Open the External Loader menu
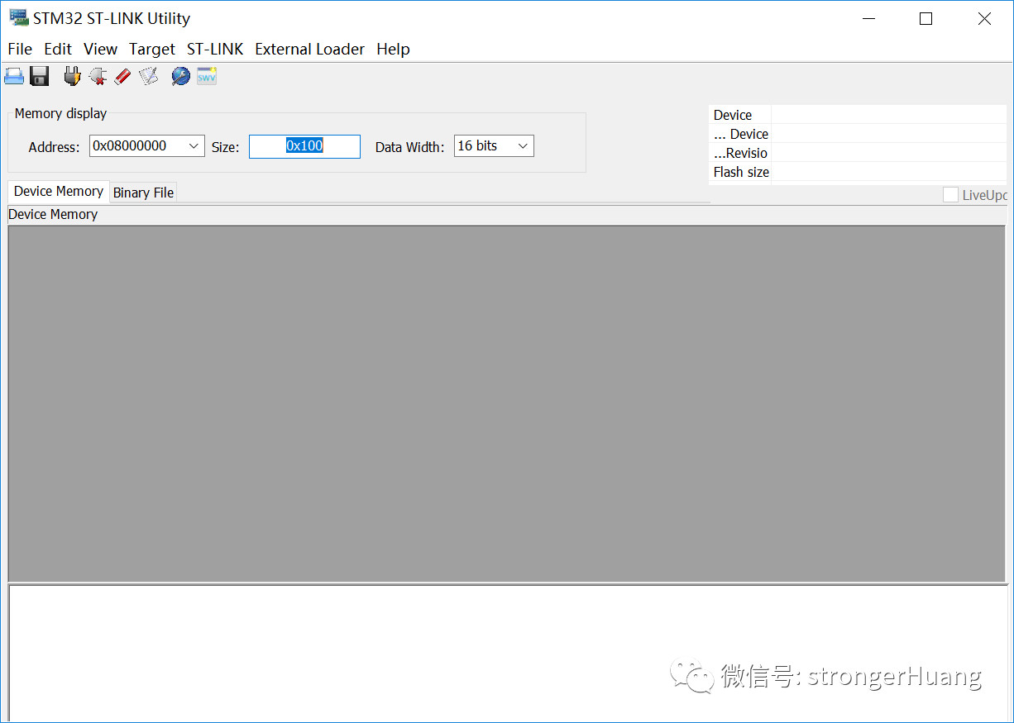The image size is (1014, 723). coord(309,49)
